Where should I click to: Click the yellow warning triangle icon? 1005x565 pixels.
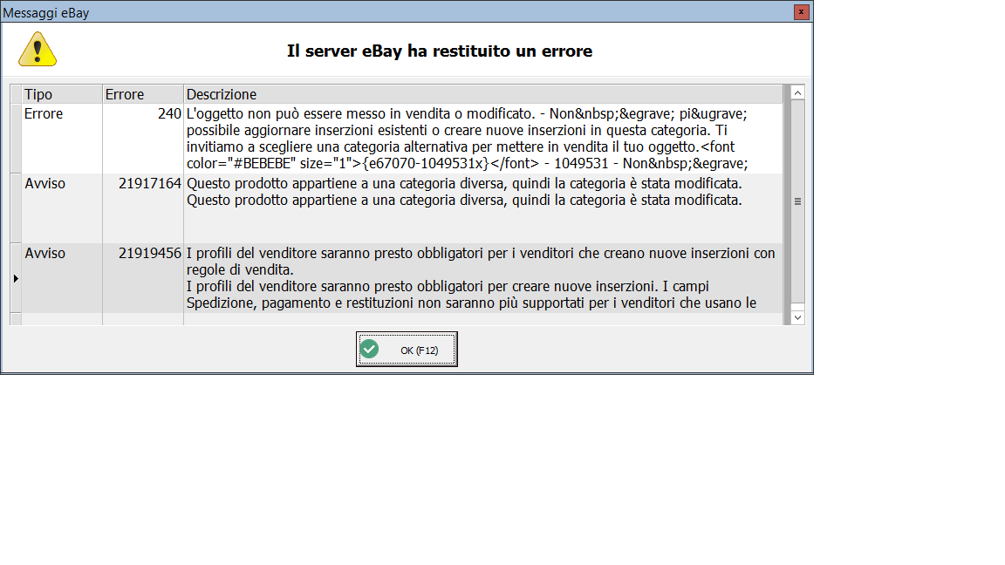pos(38,50)
